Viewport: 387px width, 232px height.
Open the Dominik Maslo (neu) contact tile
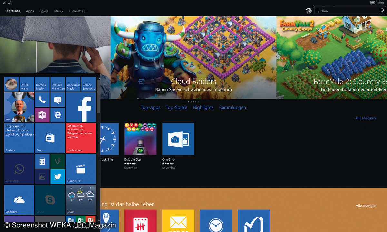point(58,84)
